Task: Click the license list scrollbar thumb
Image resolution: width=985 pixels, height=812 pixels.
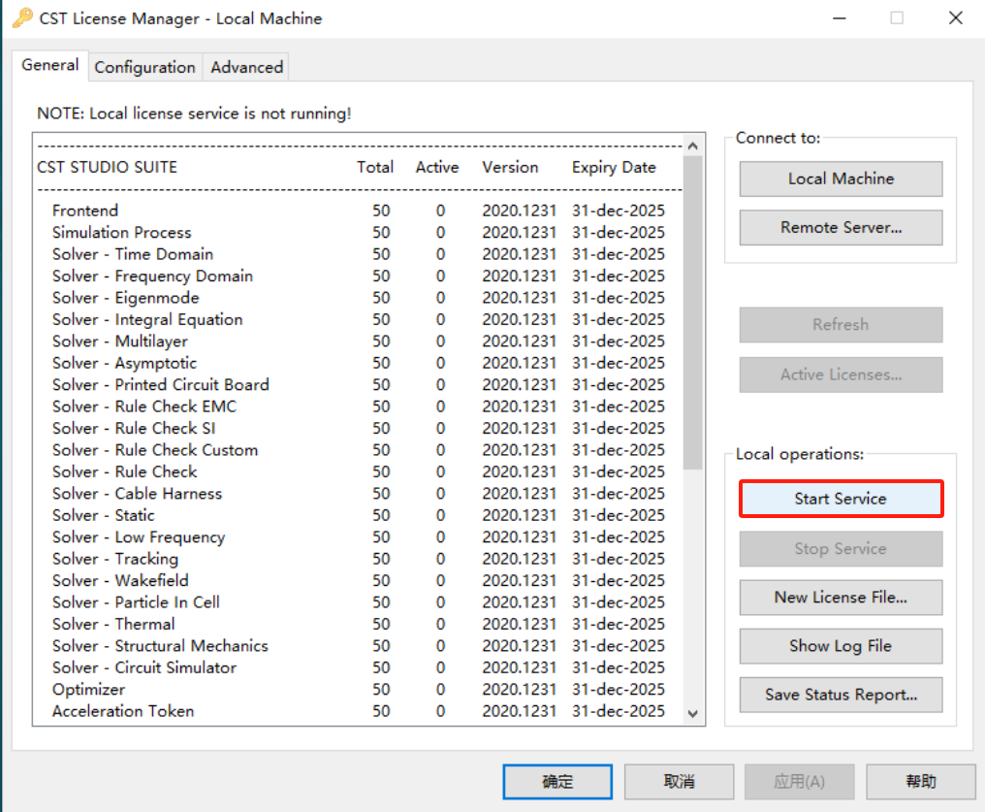Action: point(693,313)
